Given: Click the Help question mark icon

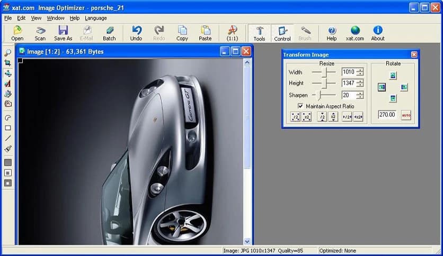Looking at the screenshot, I should tap(332, 30).
